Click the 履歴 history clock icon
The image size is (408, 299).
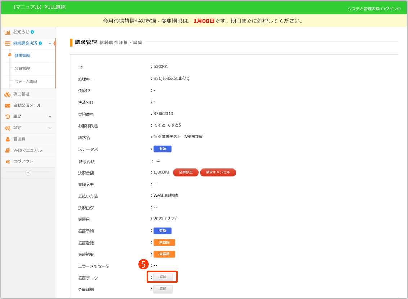point(7,116)
